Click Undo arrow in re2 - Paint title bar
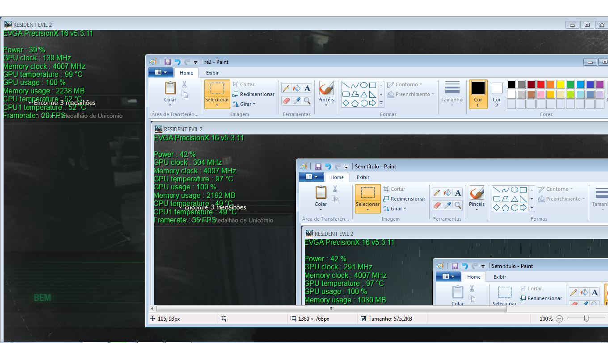Screen dimensions: 608x343 [x=177, y=62]
